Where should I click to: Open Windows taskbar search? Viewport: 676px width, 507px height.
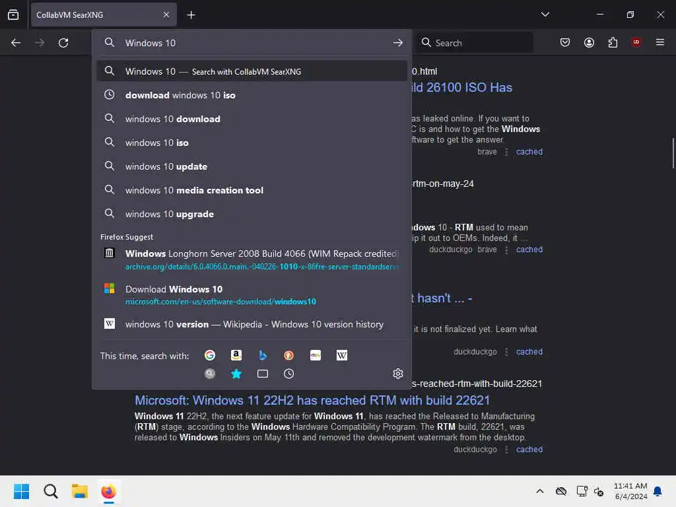tap(50, 491)
